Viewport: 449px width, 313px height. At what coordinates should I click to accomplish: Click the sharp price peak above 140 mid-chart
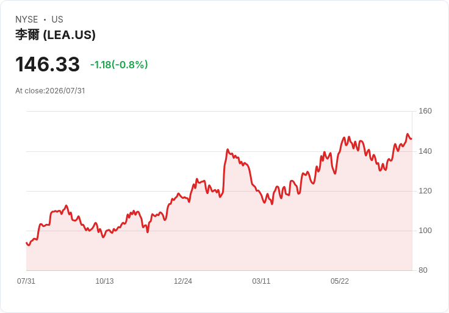[228, 149]
